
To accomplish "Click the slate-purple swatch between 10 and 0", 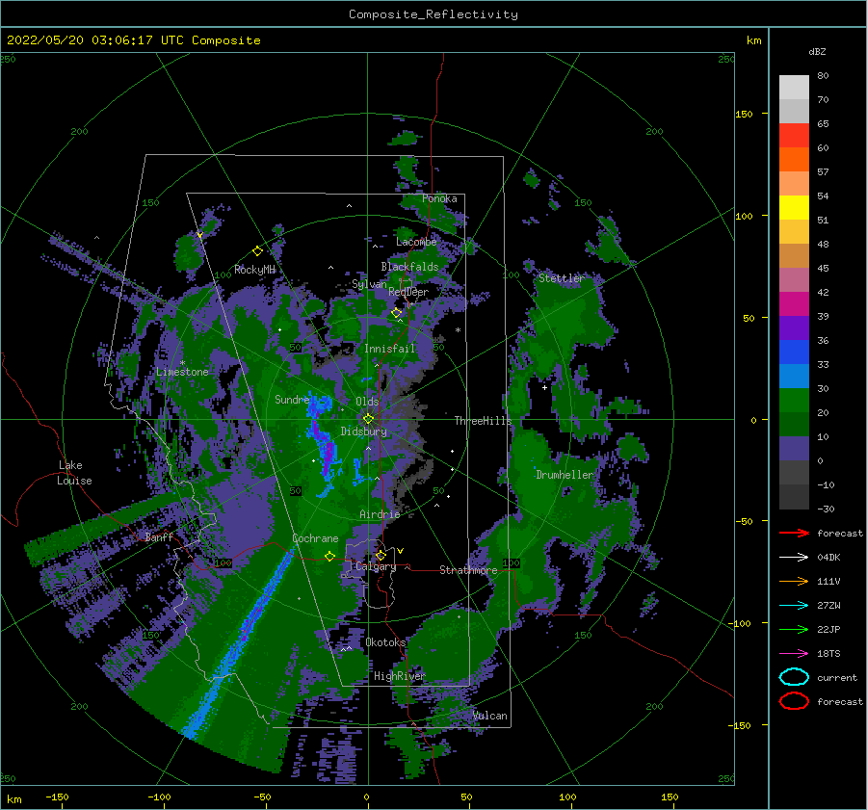I will [x=794, y=449].
